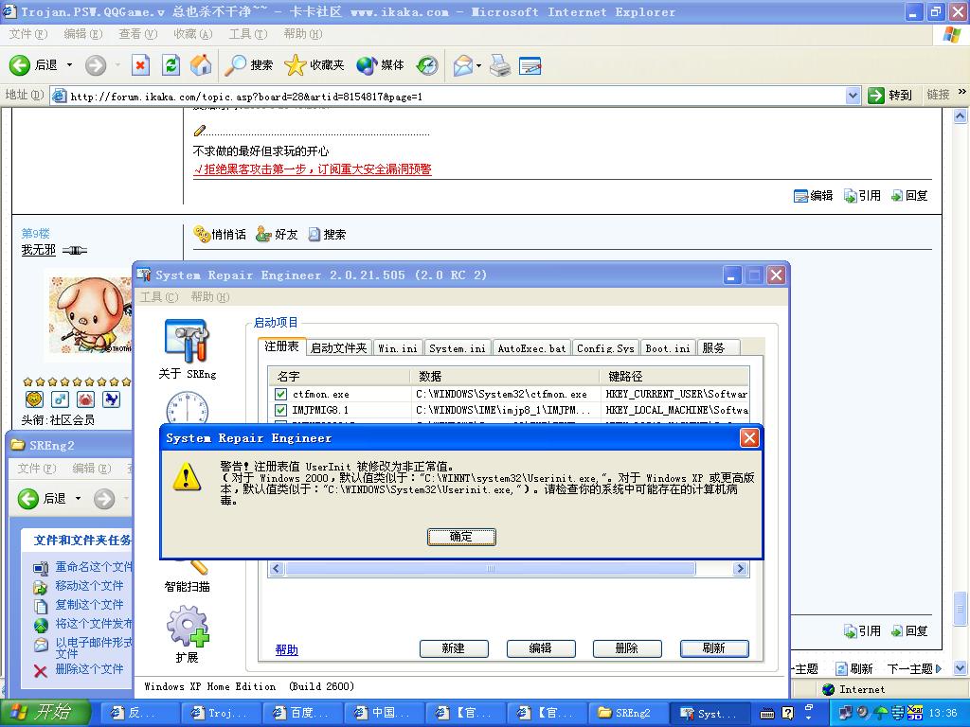Switch to Boot.ini tab
970x727 pixels.
[x=668, y=348]
